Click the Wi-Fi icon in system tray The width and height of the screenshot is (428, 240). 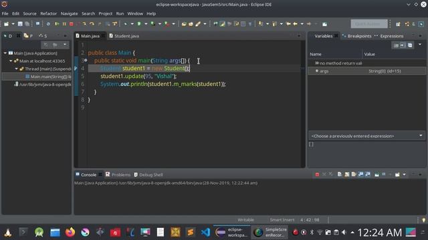pyautogui.click(x=320, y=232)
